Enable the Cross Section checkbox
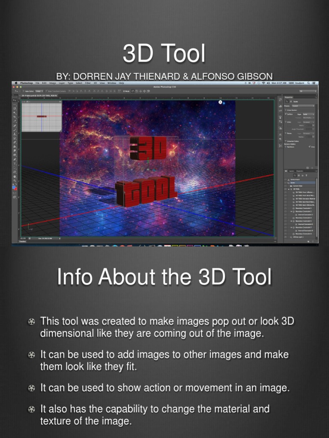The height and width of the screenshot is (438, 329). pos(286,110)
